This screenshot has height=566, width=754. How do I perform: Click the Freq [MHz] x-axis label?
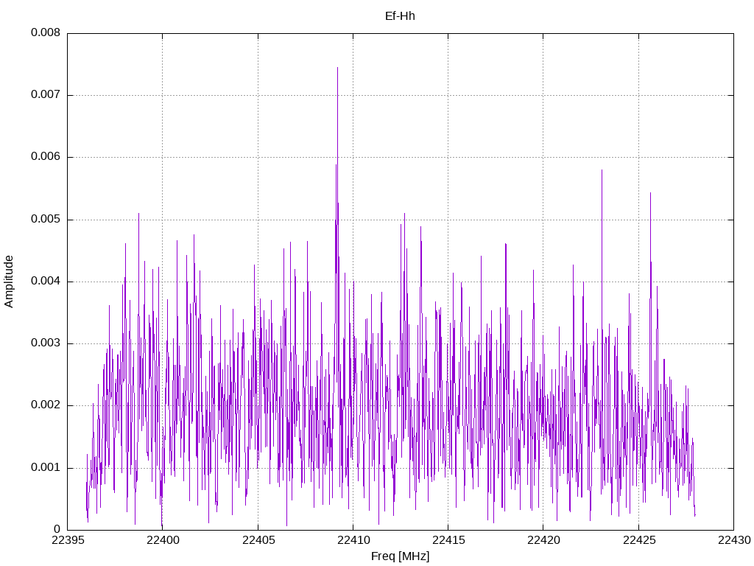click(x=400, y=556)
